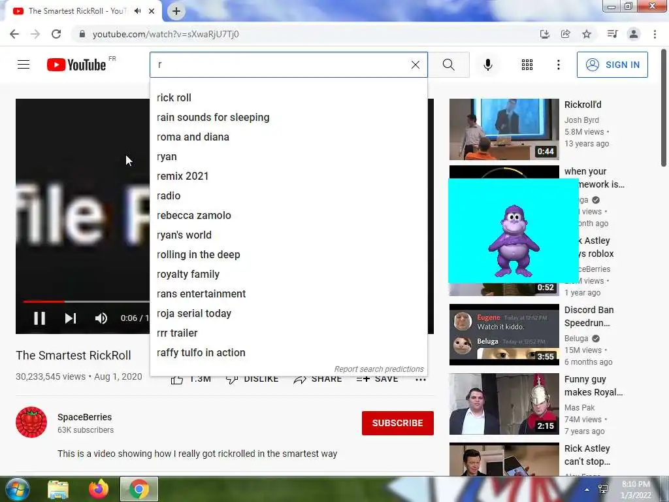Open Chrome profile avatar
669x502 pixels.
[634, 34]
